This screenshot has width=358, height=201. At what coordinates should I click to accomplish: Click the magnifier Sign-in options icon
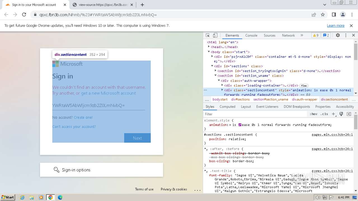pyautogui.click(x=56, y=170)
